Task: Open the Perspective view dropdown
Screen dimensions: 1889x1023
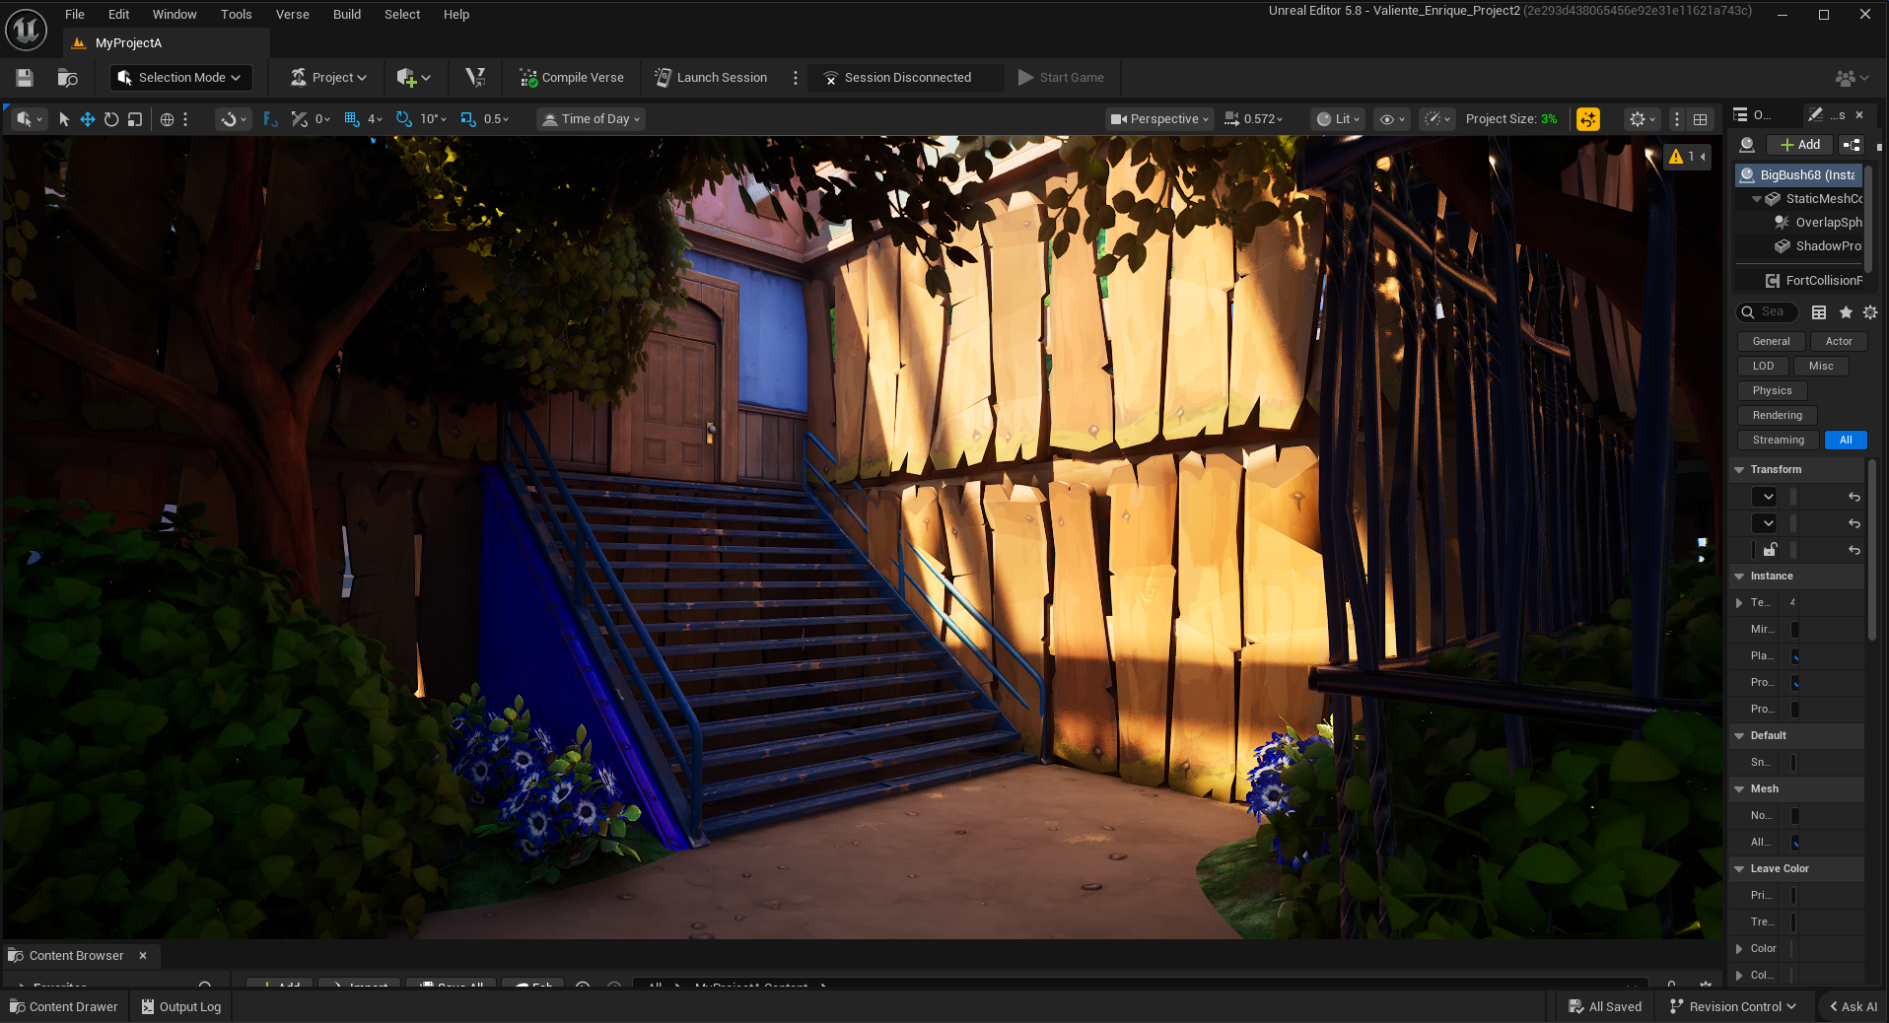Action: [x=1160, y=119]
